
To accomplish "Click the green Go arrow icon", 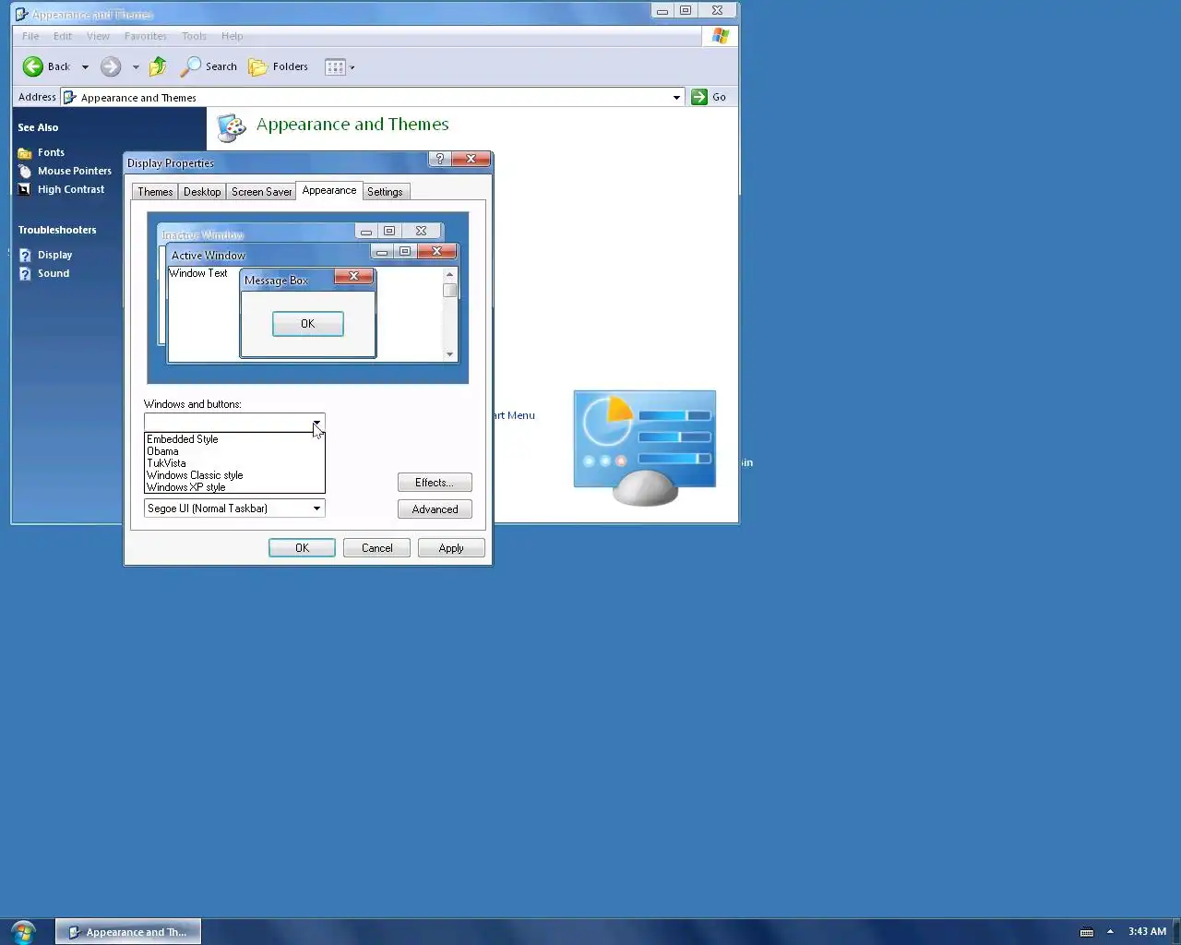I will pyautogui.click(x=699, y=97).
